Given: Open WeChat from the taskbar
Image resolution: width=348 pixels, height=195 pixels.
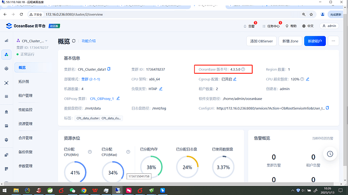Looking at the screenshot, I should (72, 190).
